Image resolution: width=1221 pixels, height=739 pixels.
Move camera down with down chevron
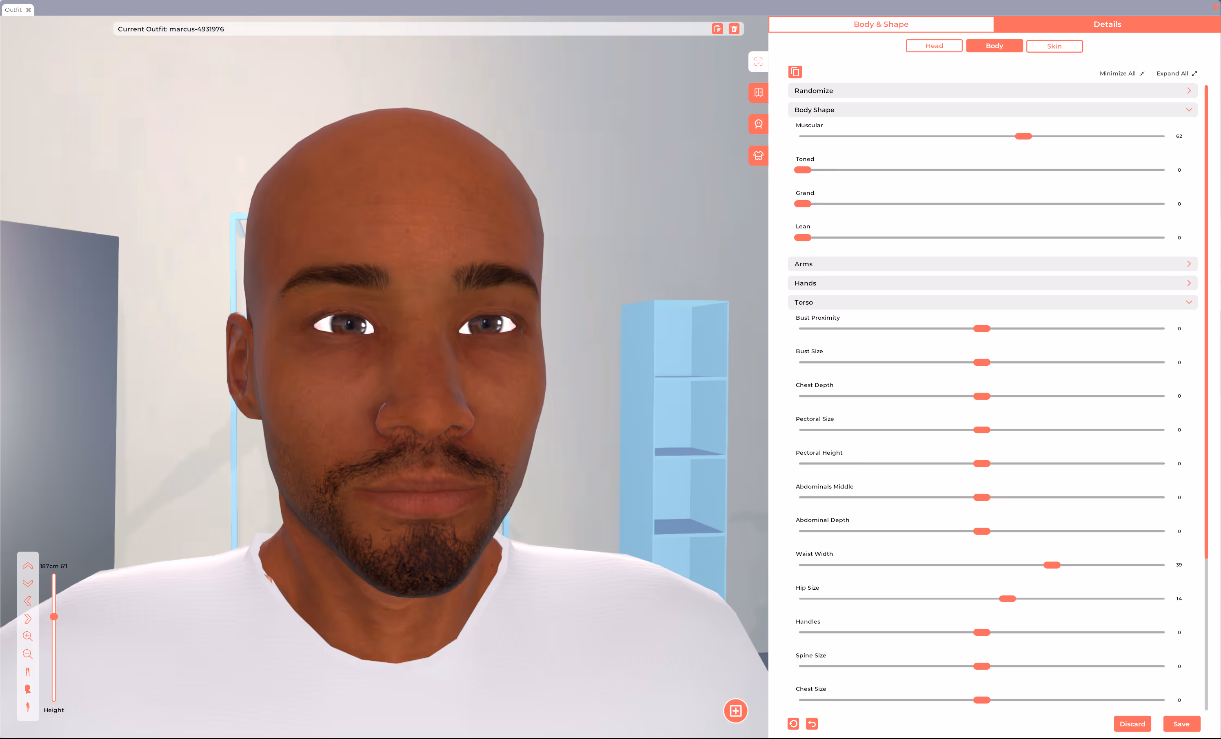pyautogui.click(x=28, y=583)
